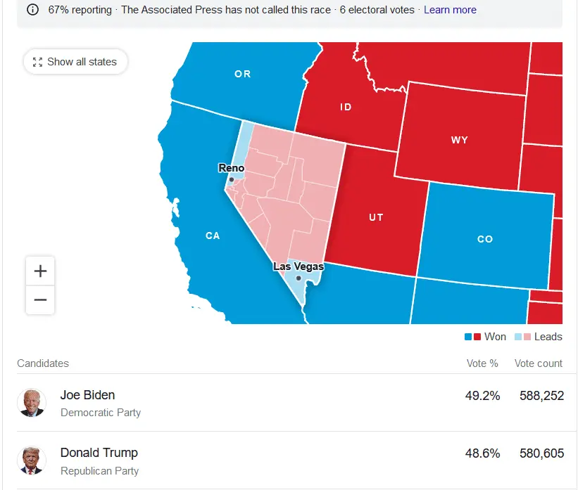Click the Vote count column header
This screenshot has height=490, width=578.
(538, 363)
